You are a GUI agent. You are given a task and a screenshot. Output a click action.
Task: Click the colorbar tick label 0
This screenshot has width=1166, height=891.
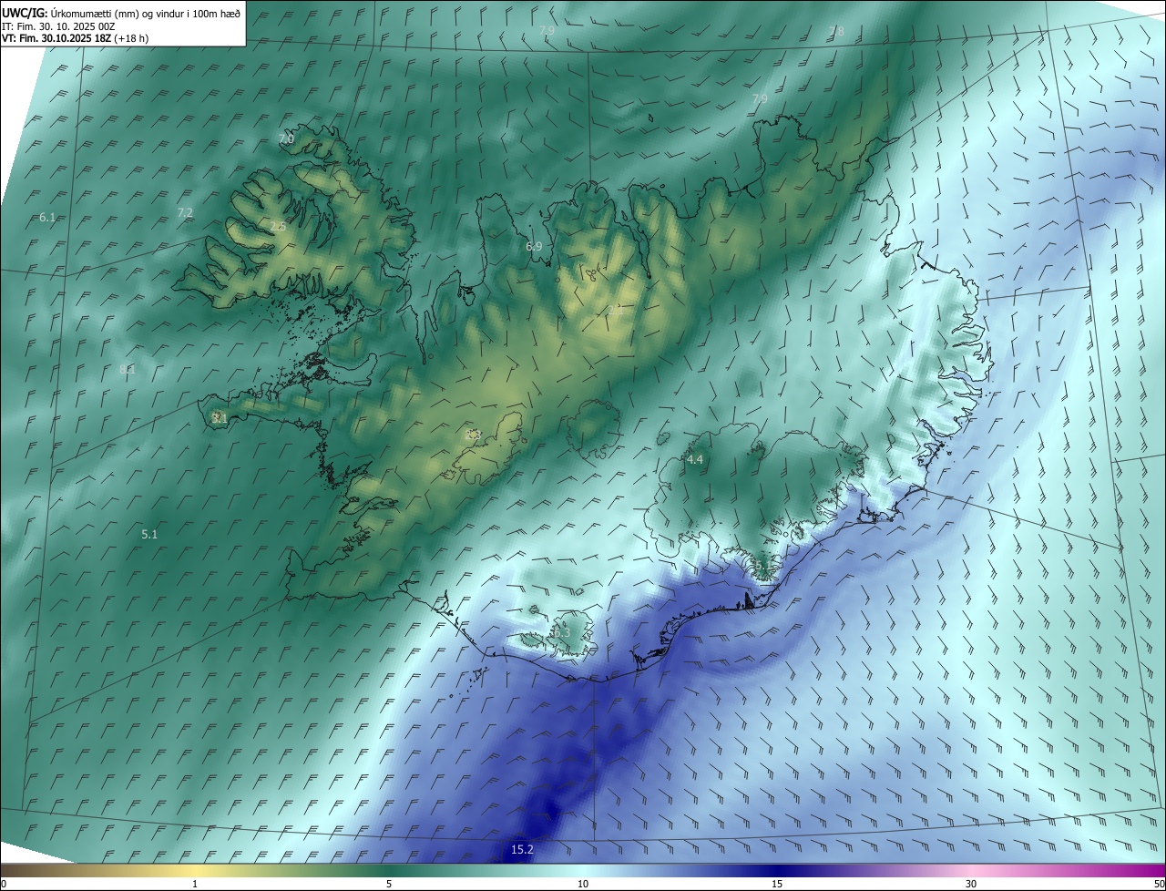point(4,884)
